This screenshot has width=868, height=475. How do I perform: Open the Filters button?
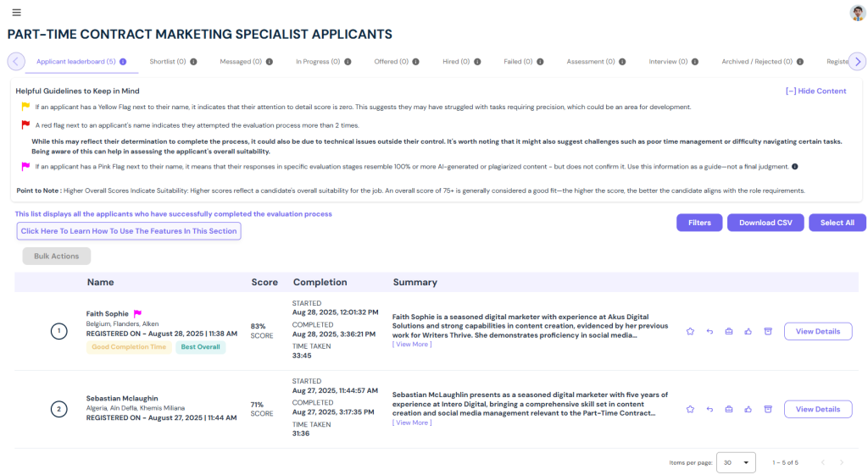pos(699,223)
